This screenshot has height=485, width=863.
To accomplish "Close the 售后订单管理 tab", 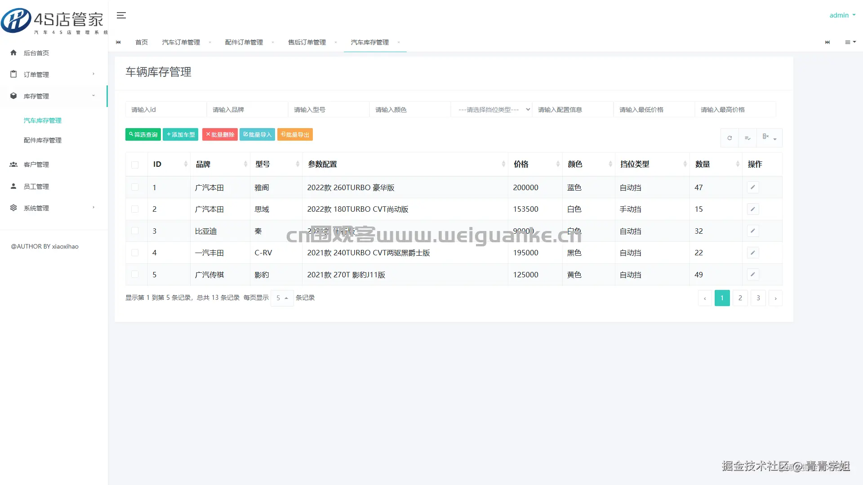I will tap(336, 42).
